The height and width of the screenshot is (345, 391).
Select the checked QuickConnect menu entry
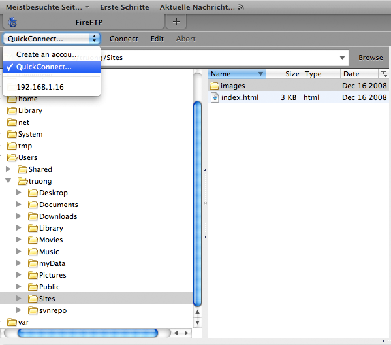coord(52,67)
